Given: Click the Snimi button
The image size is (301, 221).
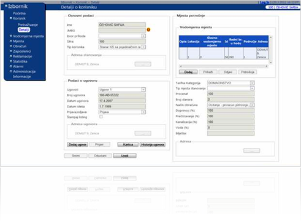Looking at the screenshot, I should point(75,156).
